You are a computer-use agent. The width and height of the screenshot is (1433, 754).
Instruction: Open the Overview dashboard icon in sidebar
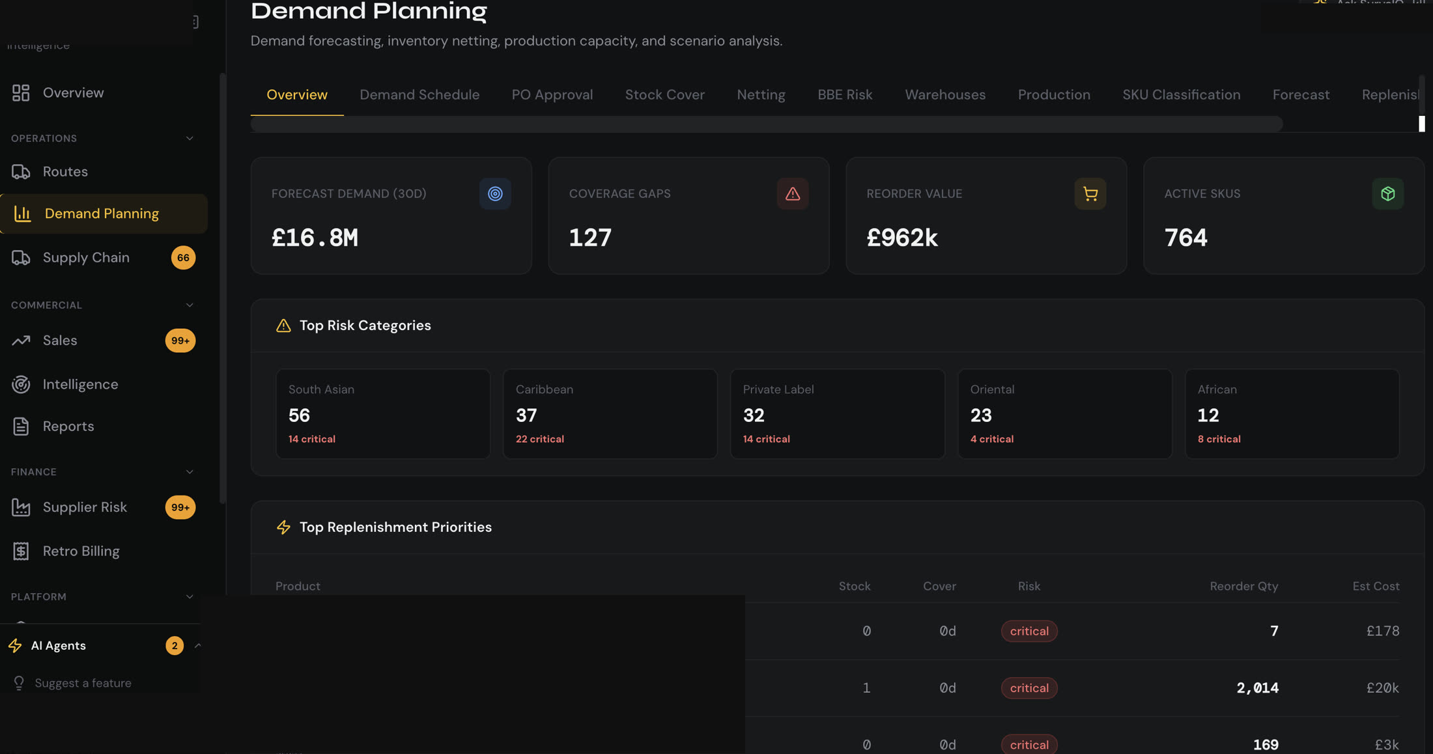[x=21, y=93]
